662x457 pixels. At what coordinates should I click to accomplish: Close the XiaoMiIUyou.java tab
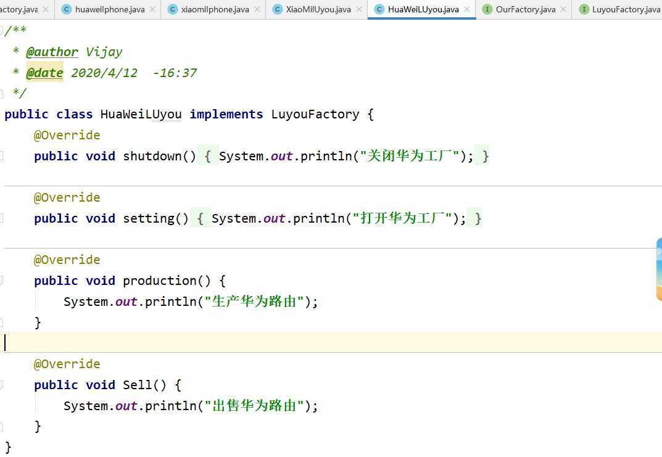pos(359,9)
